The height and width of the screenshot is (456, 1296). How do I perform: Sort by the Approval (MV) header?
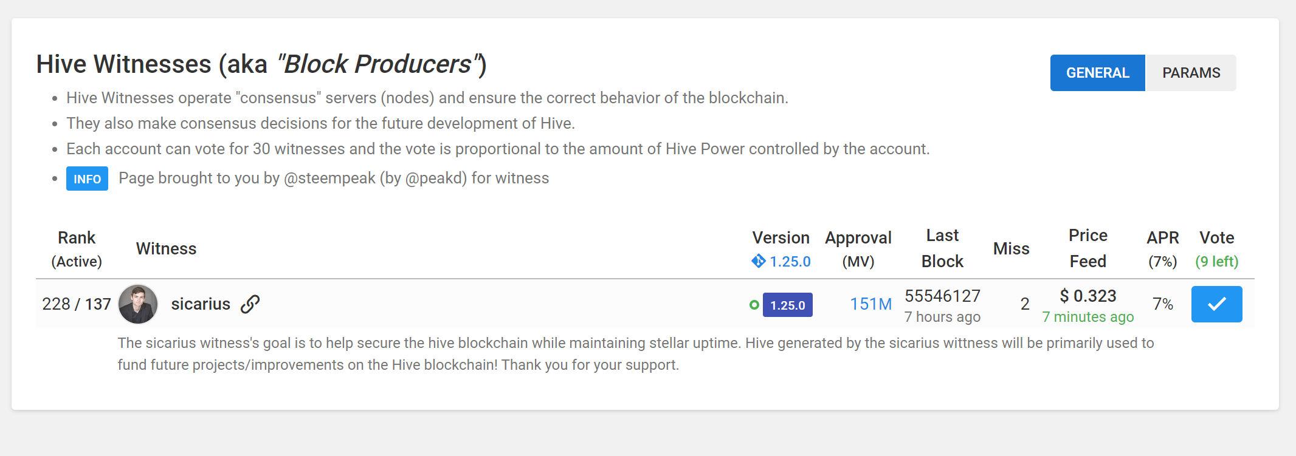point(858,248)
